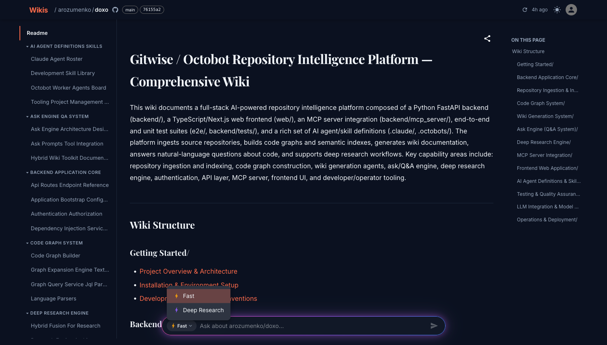The width and height of the screenshot is (607, 345).
Task: Toggle light theme with the sun icon
Action: (x=557, y=10)
